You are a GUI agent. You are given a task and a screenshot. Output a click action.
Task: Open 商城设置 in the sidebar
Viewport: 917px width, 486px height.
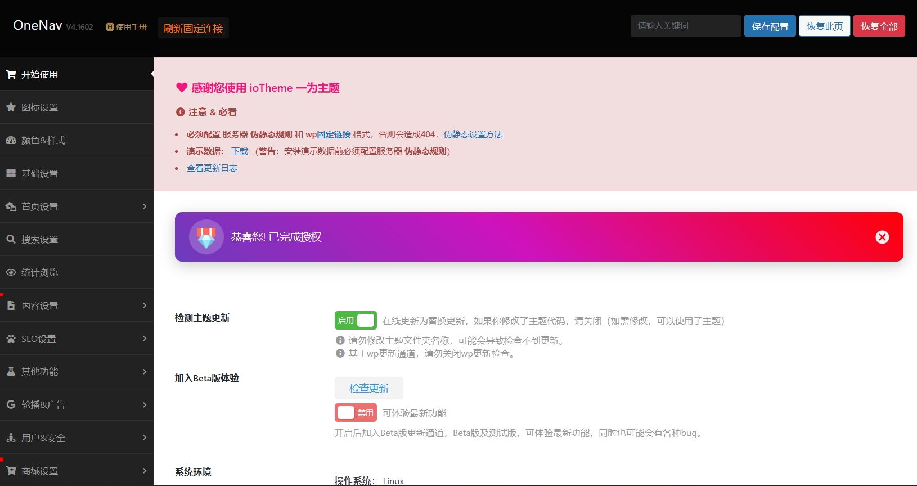[x=39, y=471]
